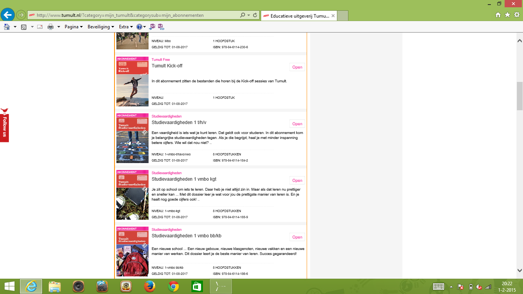
Task: Click the search magnifier in address bar
Action: pos(243,15)
